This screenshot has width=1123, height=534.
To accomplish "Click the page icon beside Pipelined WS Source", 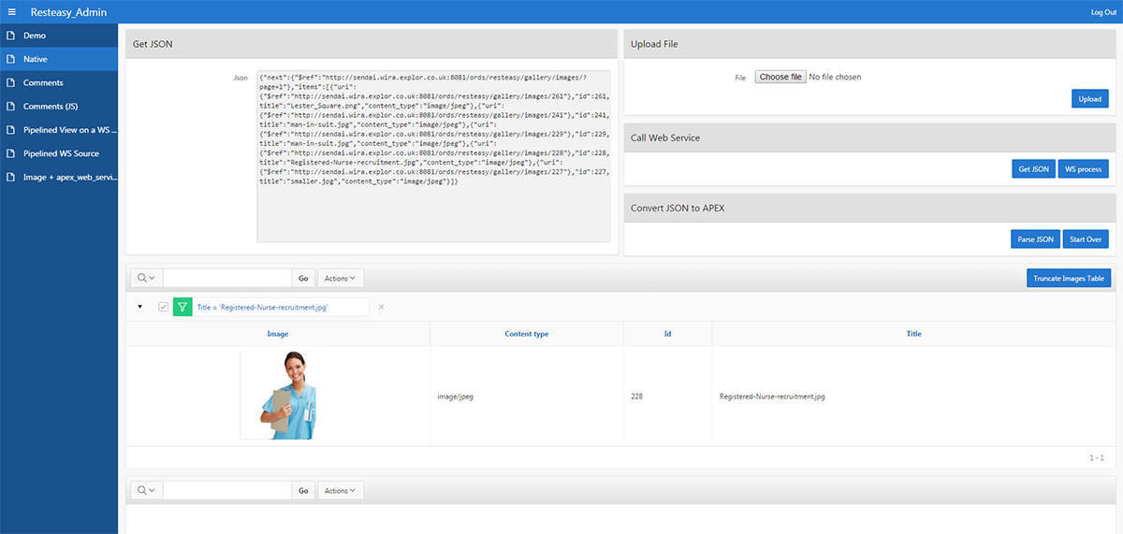I will click(x=11, y=153).
